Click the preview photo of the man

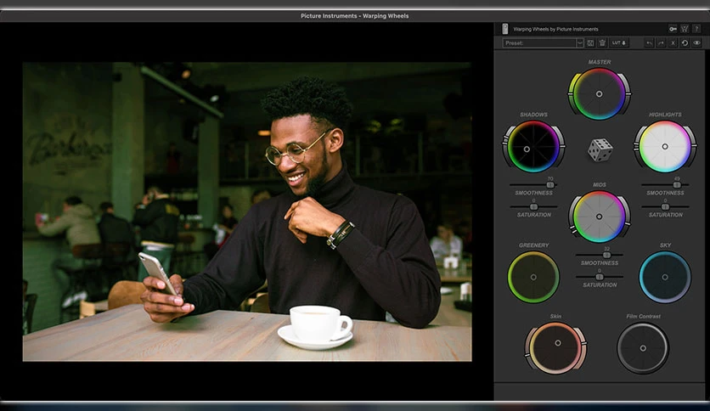(x=247, y=211)
